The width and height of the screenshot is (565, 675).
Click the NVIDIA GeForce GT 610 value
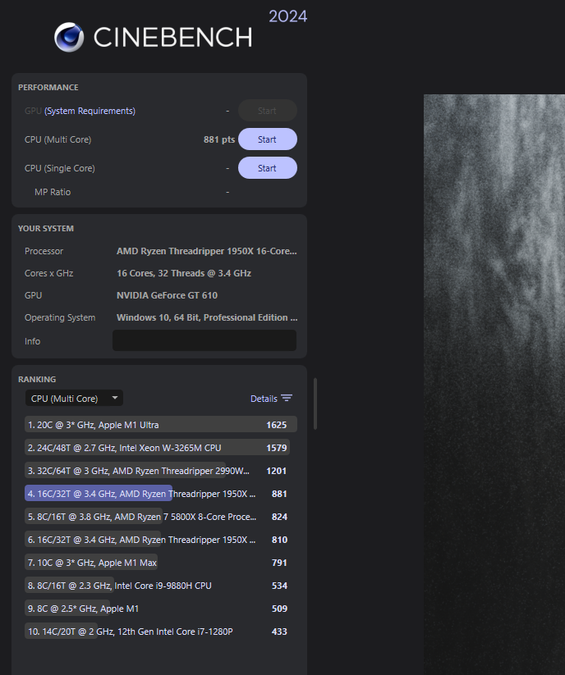(x=167, y=295)
